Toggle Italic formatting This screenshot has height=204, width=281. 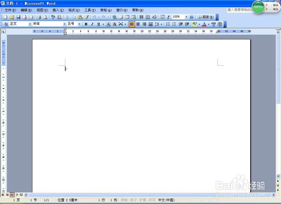click(x=92, y=24)
